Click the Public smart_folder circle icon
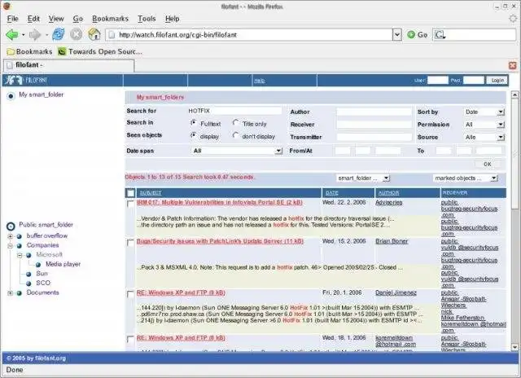 click(11, 226)
